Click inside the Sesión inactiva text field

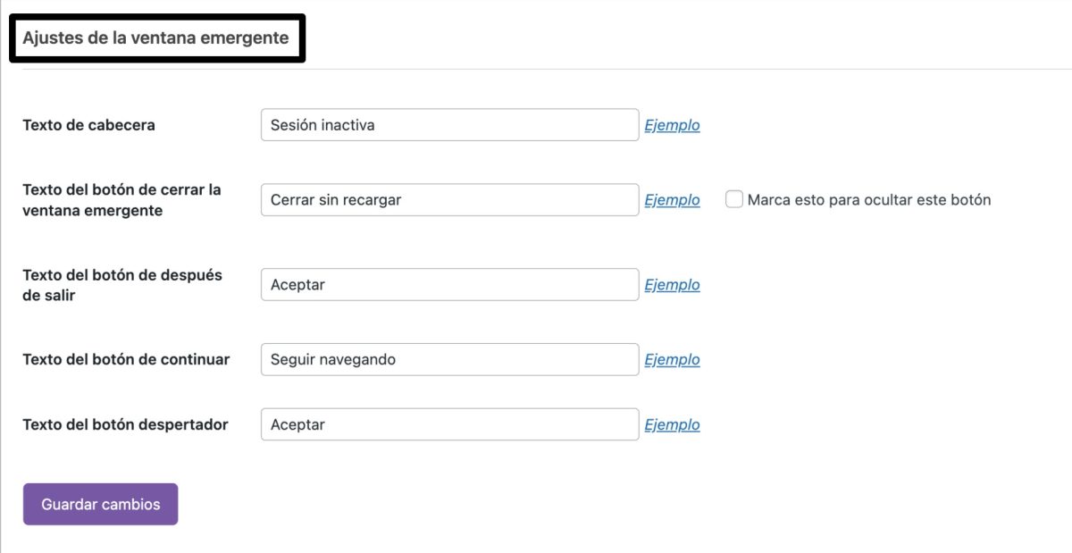click(x=447, y=124)
